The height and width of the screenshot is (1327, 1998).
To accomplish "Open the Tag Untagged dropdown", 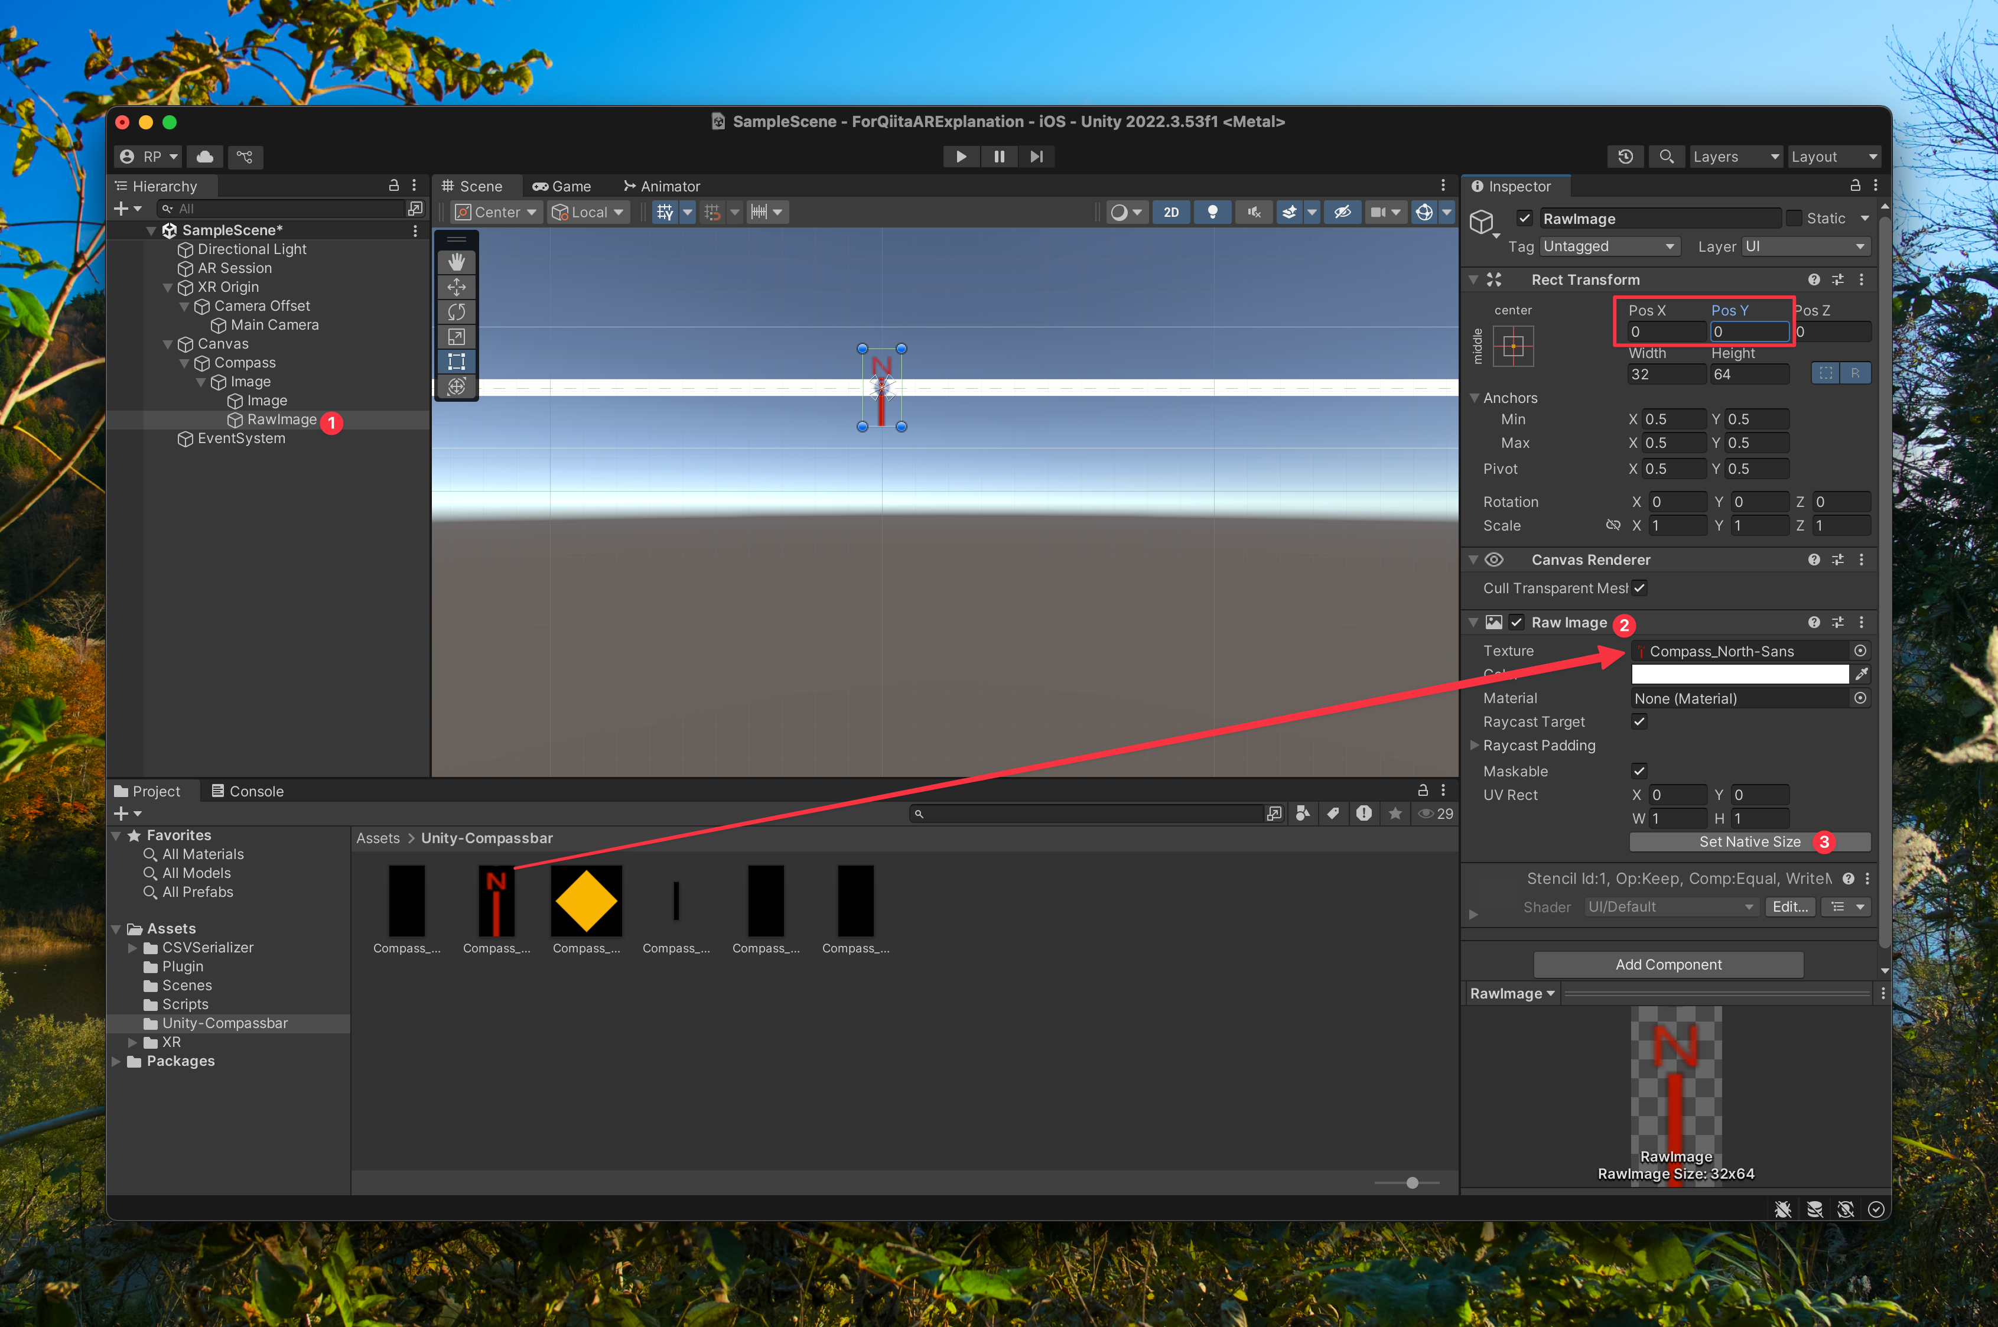I will [x=1609, y=246].
